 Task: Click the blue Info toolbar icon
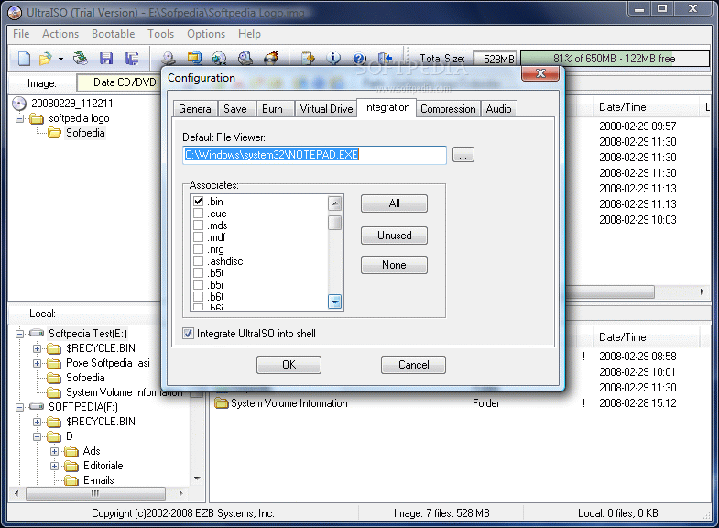pyautogui.click(x=333, y=59)
